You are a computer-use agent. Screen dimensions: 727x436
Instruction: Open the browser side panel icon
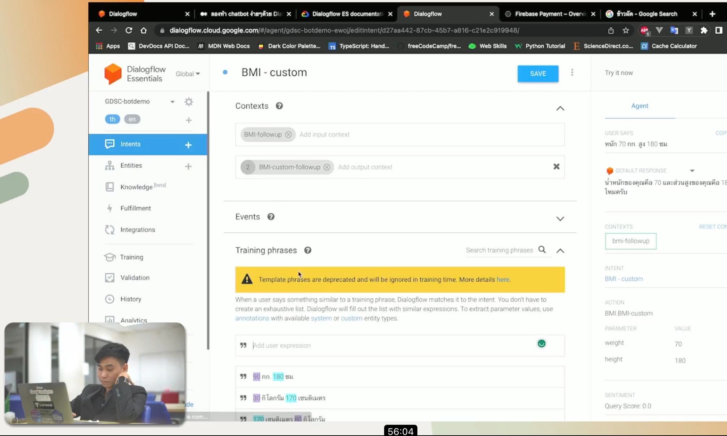pos(719,30)
